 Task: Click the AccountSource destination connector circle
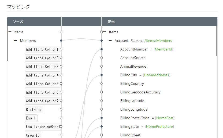pos(102,58)
